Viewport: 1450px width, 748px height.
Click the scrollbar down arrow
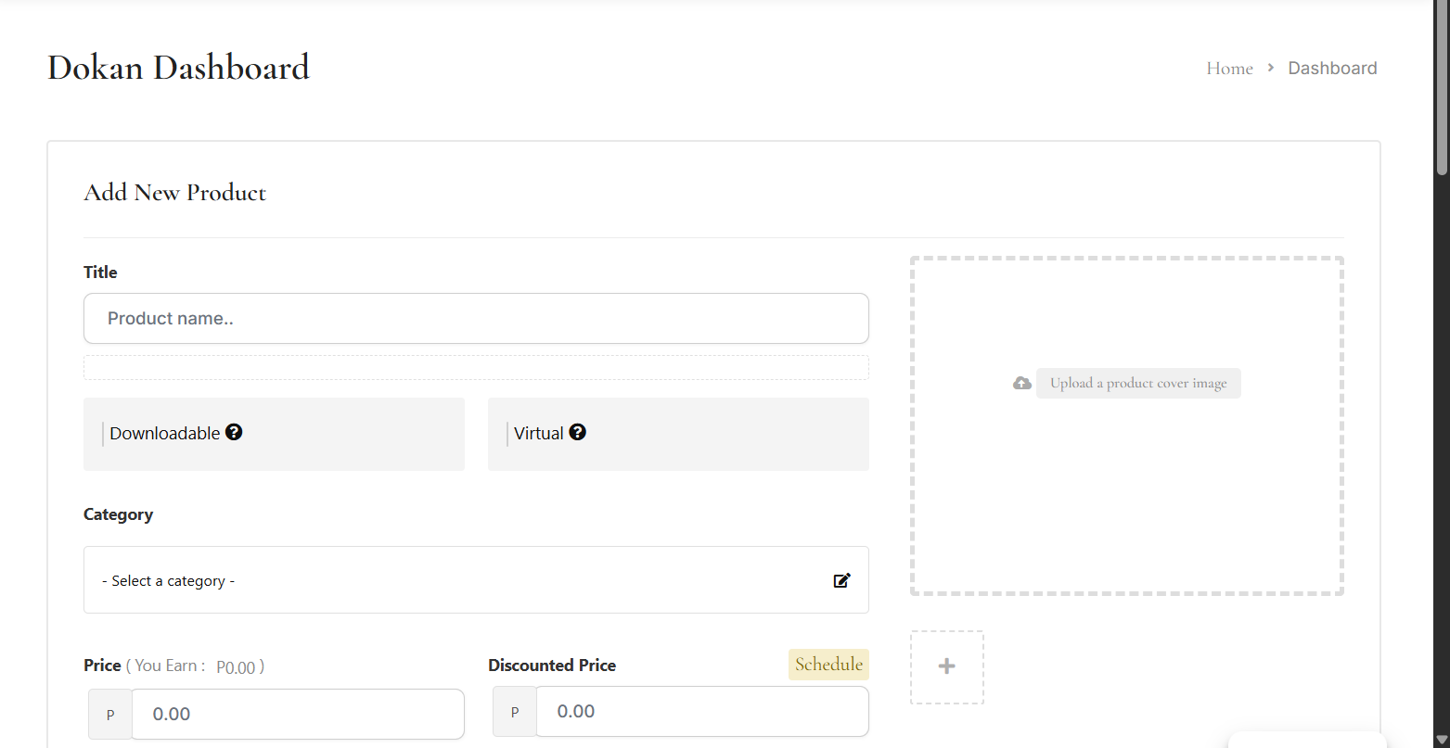coord(1442,741)
